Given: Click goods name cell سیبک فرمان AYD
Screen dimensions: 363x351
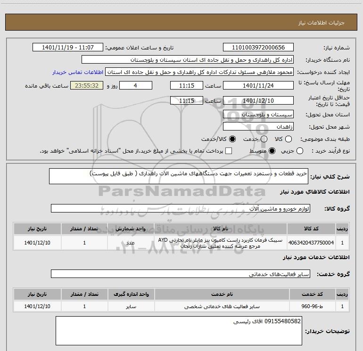Looking at the screenshot, I should 221,243.
